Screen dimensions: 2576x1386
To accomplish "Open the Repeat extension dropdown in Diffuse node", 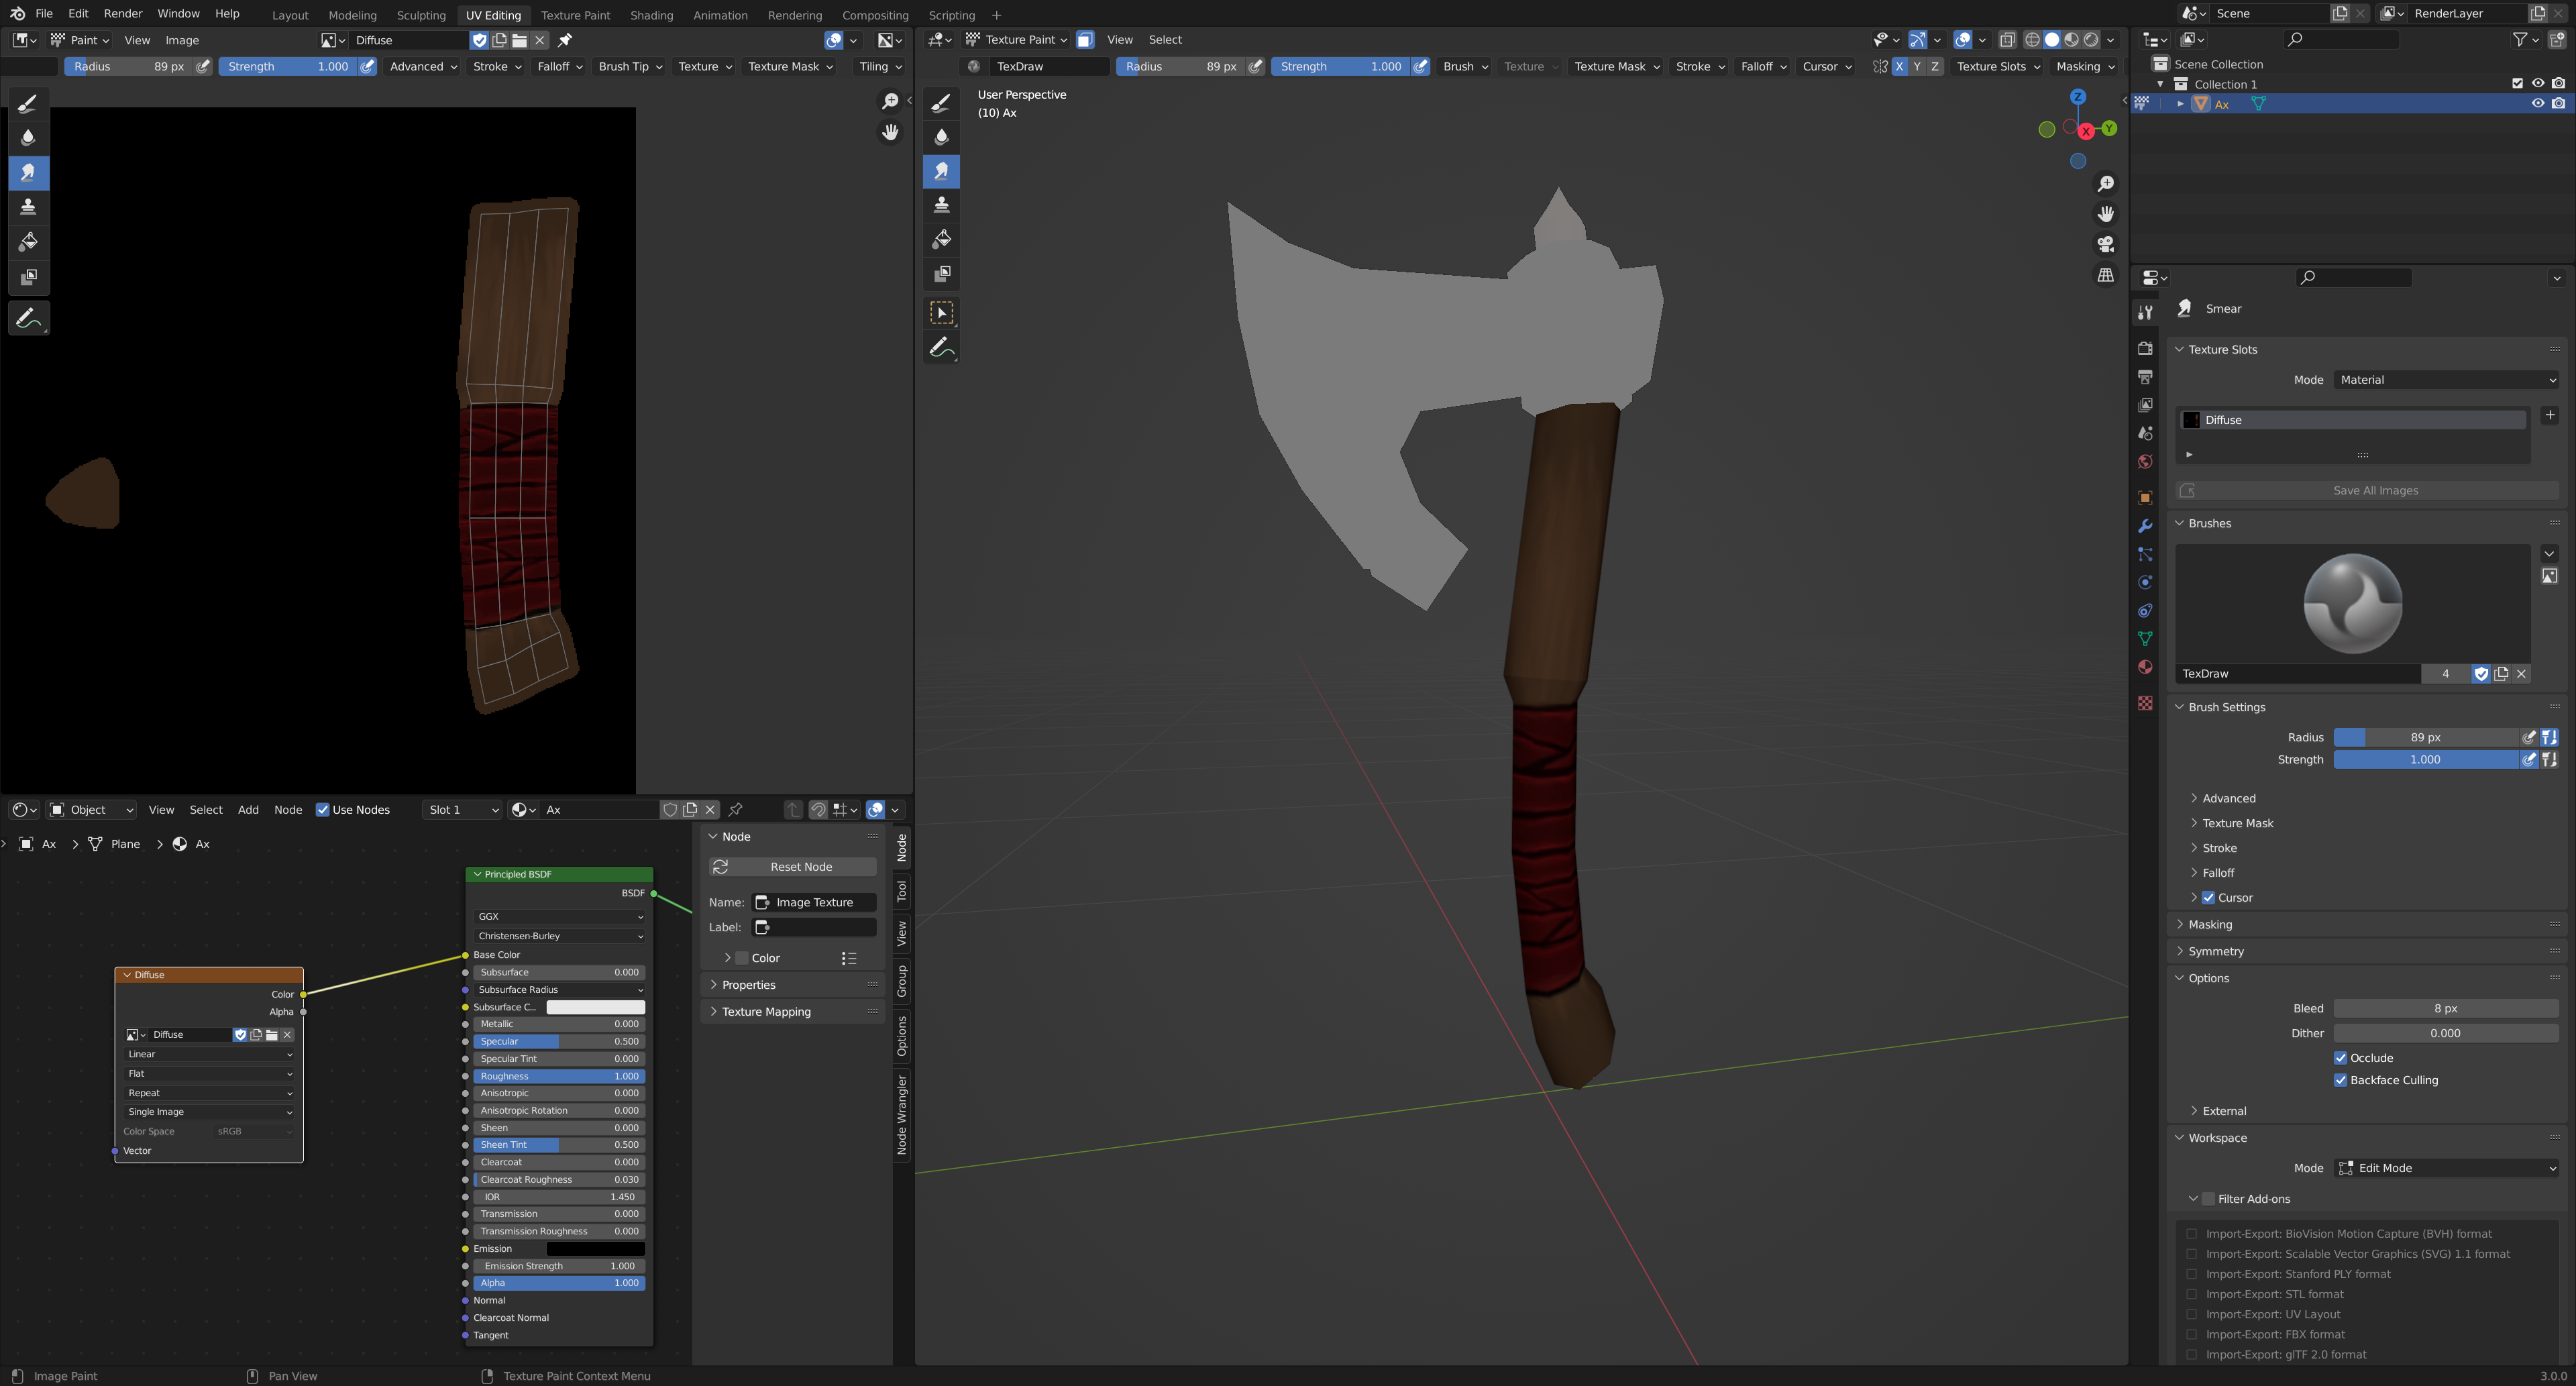I will [x=209, y=1093].
